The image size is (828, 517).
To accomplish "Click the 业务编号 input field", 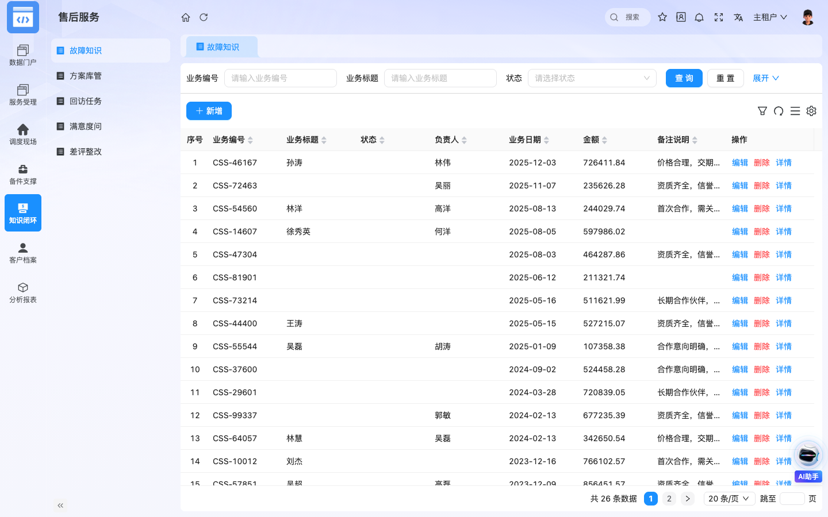I will pos(281,78).
